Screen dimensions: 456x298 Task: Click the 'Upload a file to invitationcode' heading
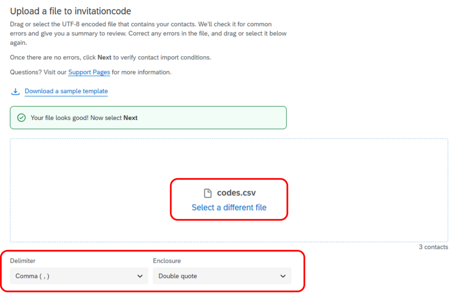70,11
